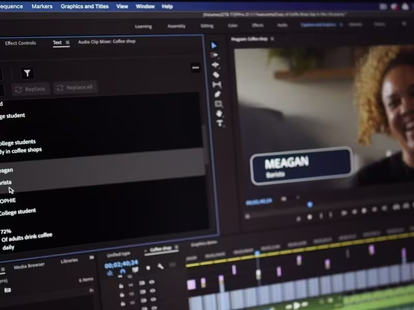Click the Replace all button
Screen dimensions: 414x310
pyautogui.click(x=75, y=87)
